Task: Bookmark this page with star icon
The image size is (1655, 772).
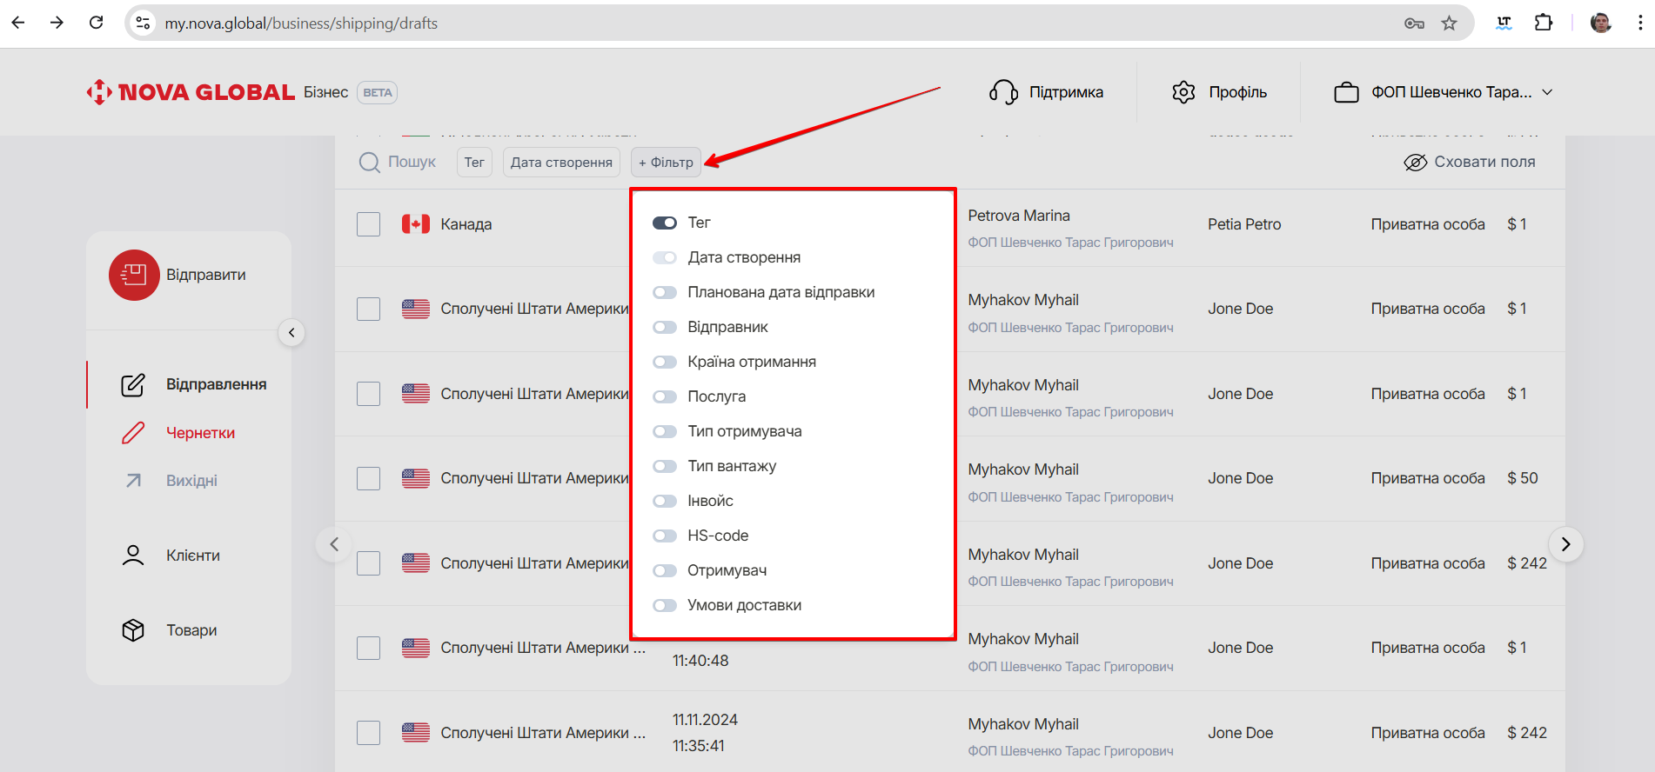Action: click(x=1449, y=23)
